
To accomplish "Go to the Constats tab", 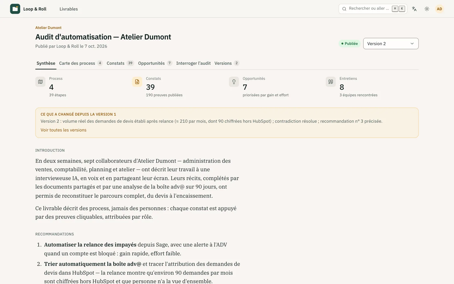I will pos(120,63).
